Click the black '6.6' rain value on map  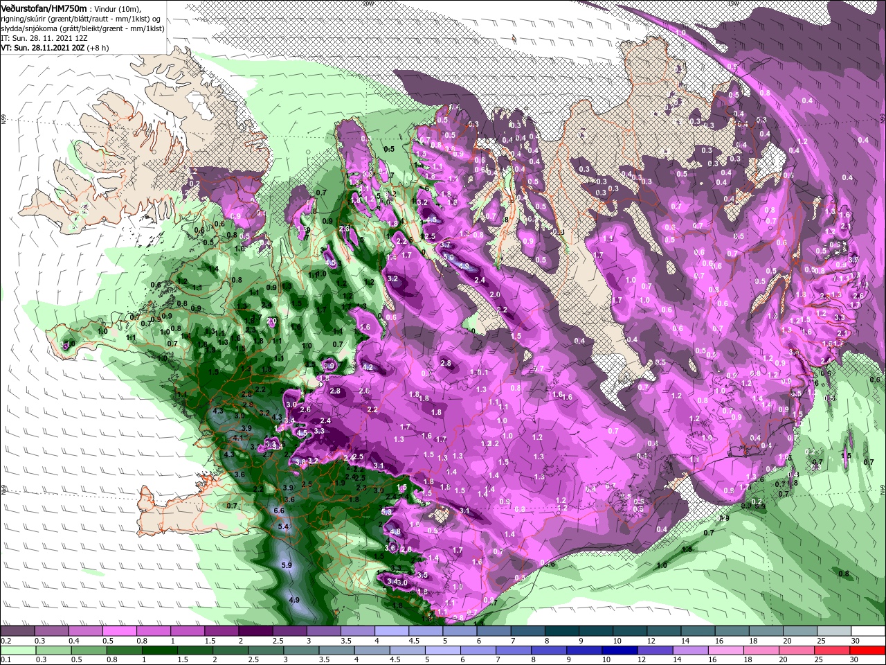[x=280, y=511]
